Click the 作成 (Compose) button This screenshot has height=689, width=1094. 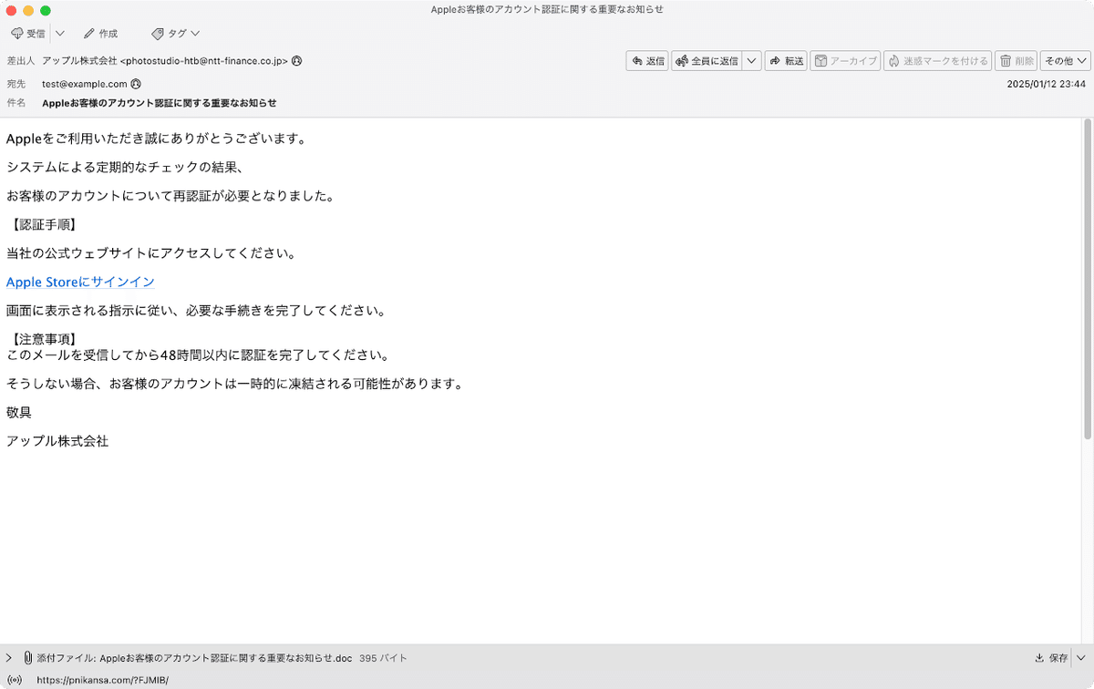(x=100, y=34)
